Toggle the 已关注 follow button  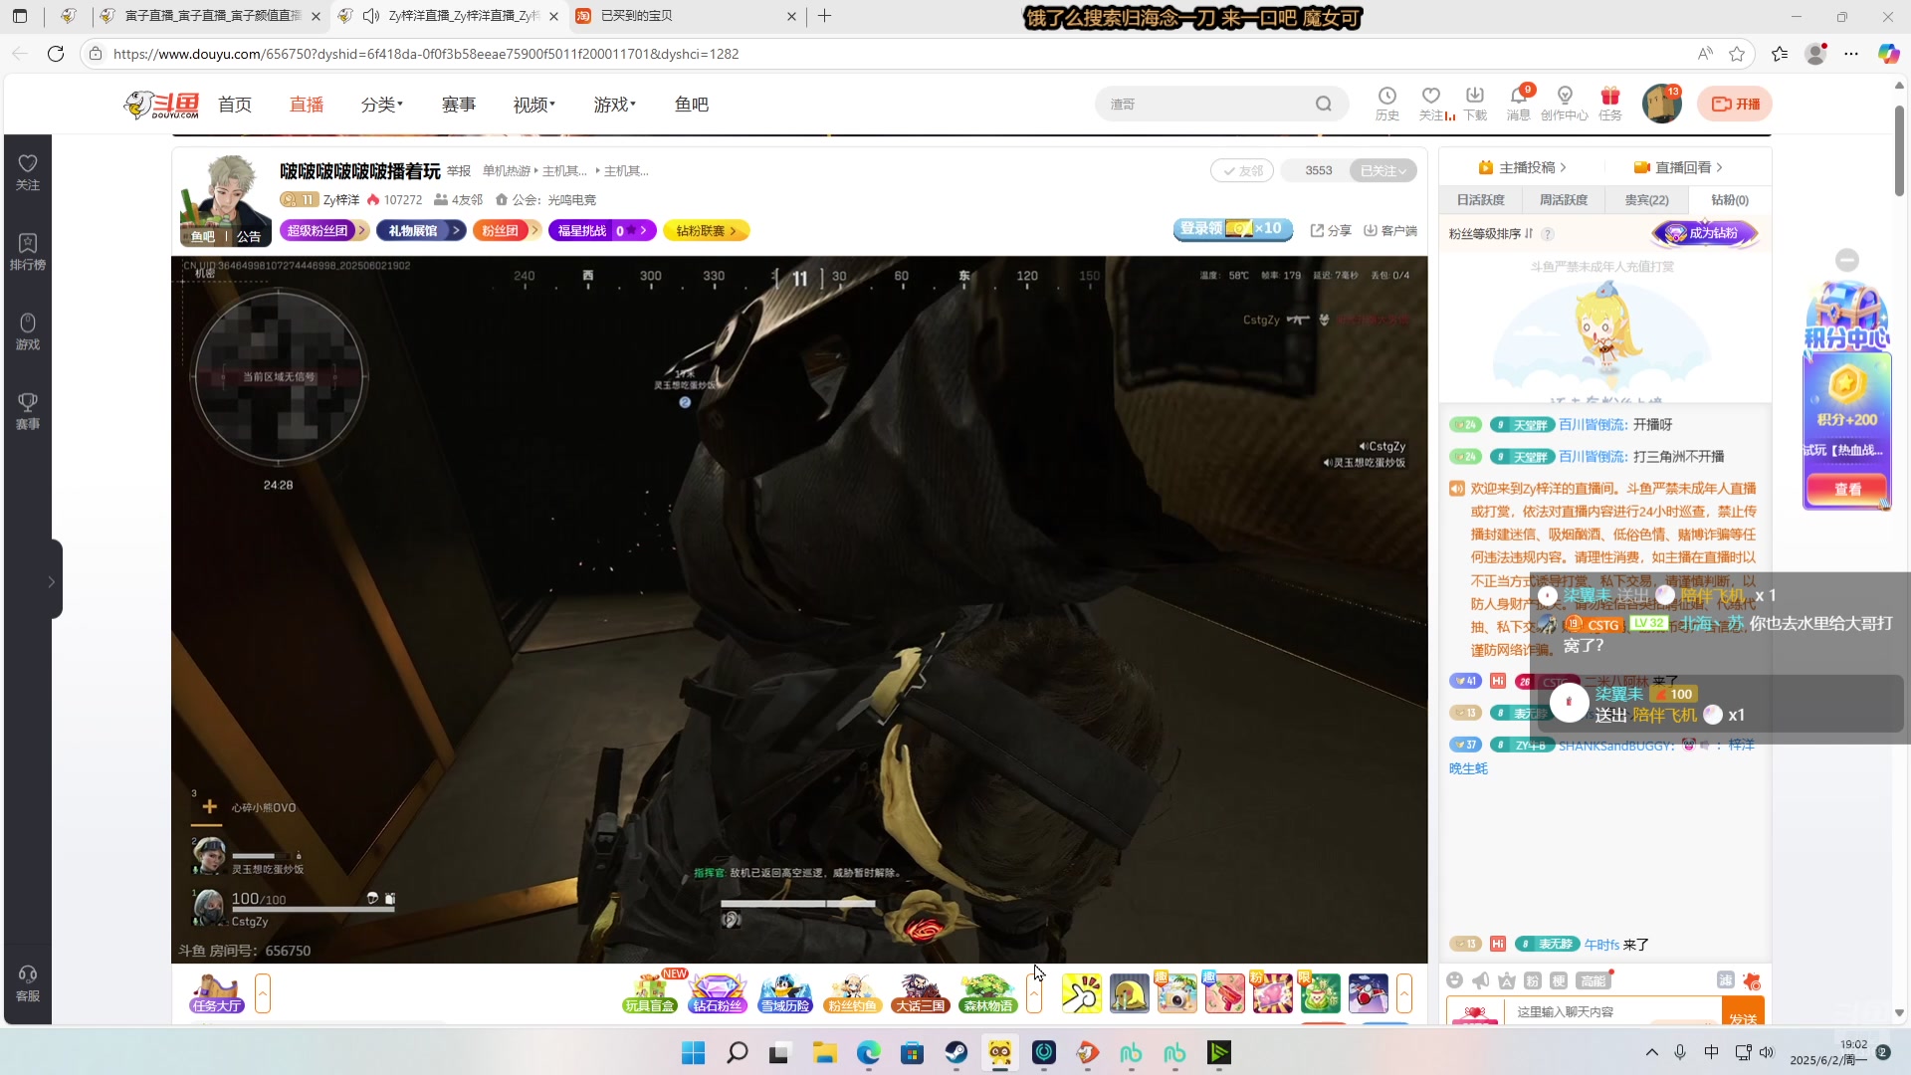click(x=1382, y=170)
